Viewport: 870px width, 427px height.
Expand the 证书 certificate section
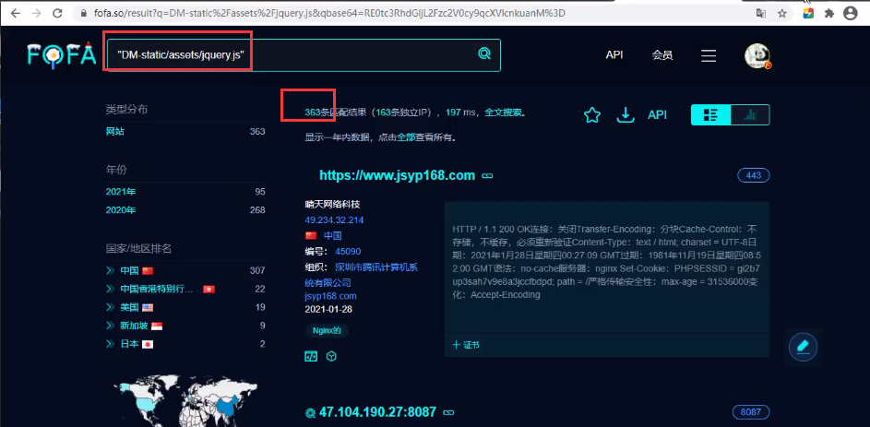(x=466, y=345)
